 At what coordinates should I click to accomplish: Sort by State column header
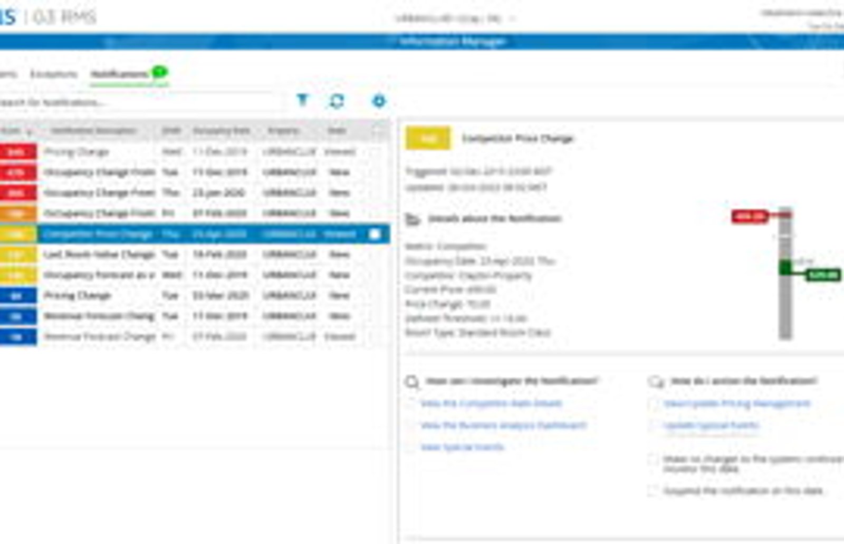click(x=337, y=131)
